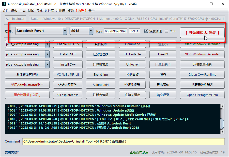Click the 注册机 button

click(x=163, y=44)
